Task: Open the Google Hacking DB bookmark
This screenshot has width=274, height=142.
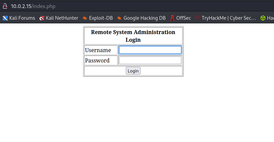Action: click(141, 18)
